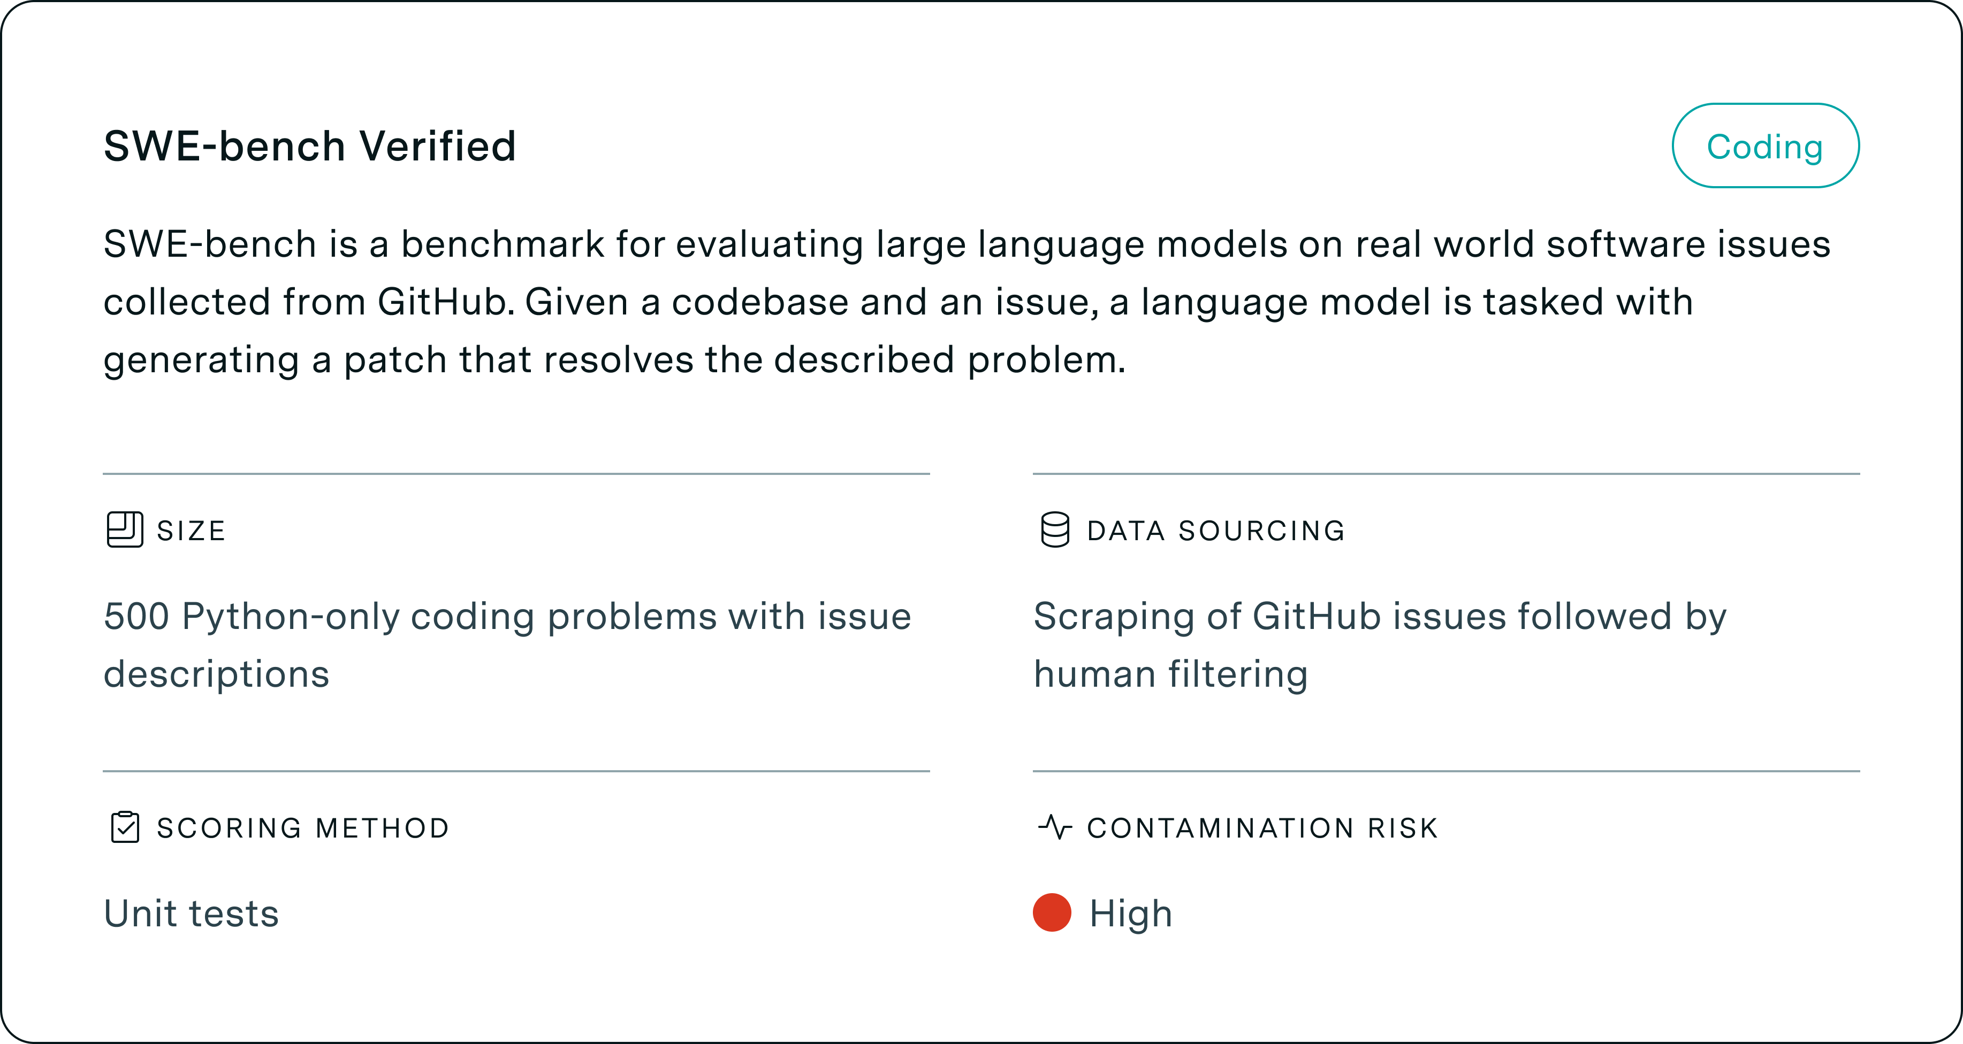The width and height of the screenshot is (1963, 1044).
Task: Click the CONTAMINATION RISK section label
Action: pyautogui.click(x=1262, y=828)
